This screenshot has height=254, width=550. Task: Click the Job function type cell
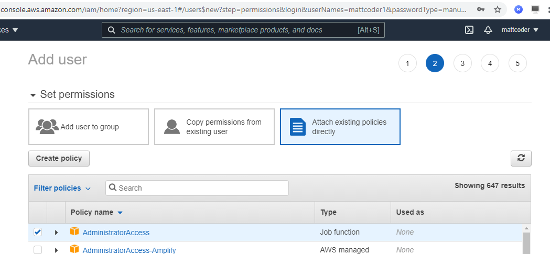(x=340, y=232)
